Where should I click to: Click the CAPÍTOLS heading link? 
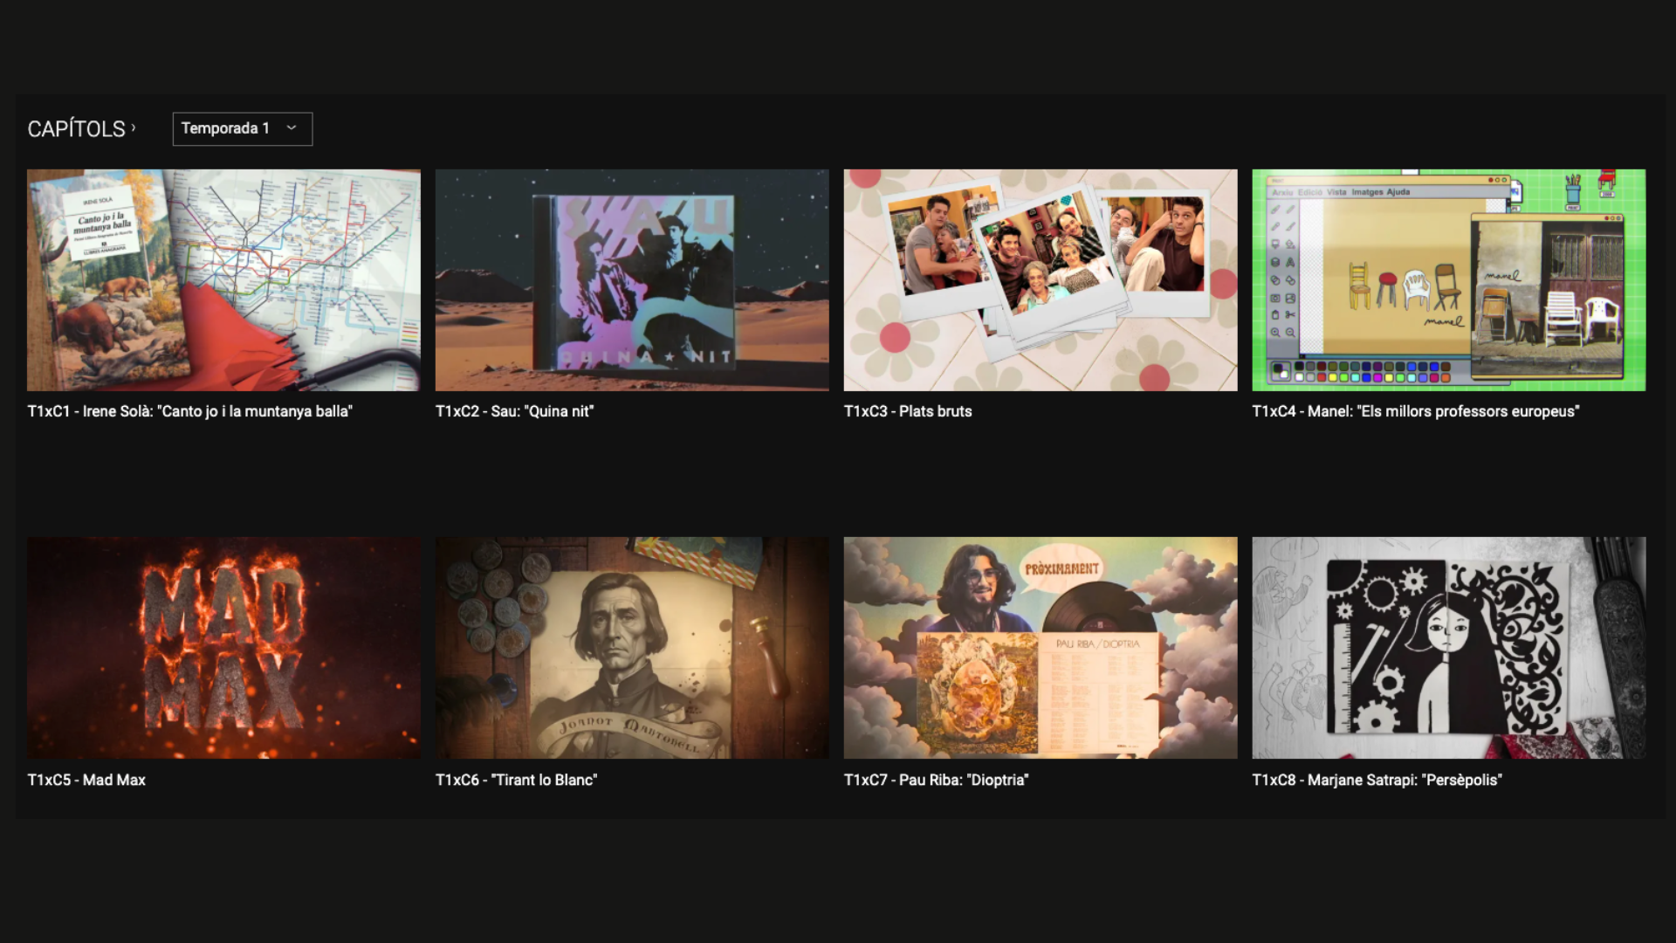tap(77, 129)
